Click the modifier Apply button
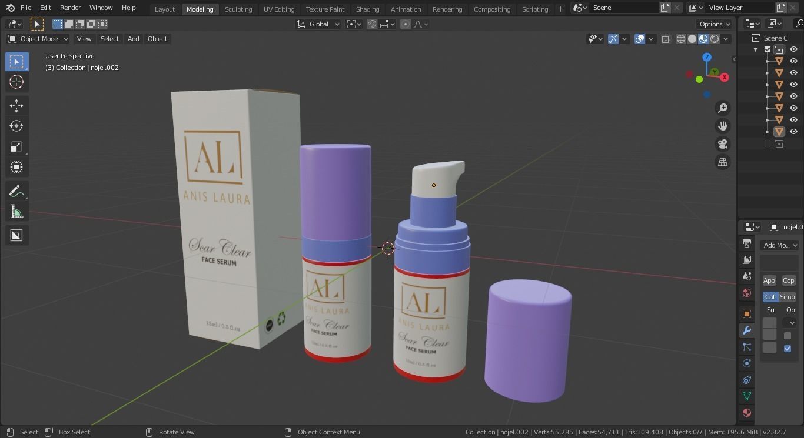The image size is (804, 438). 769,280
